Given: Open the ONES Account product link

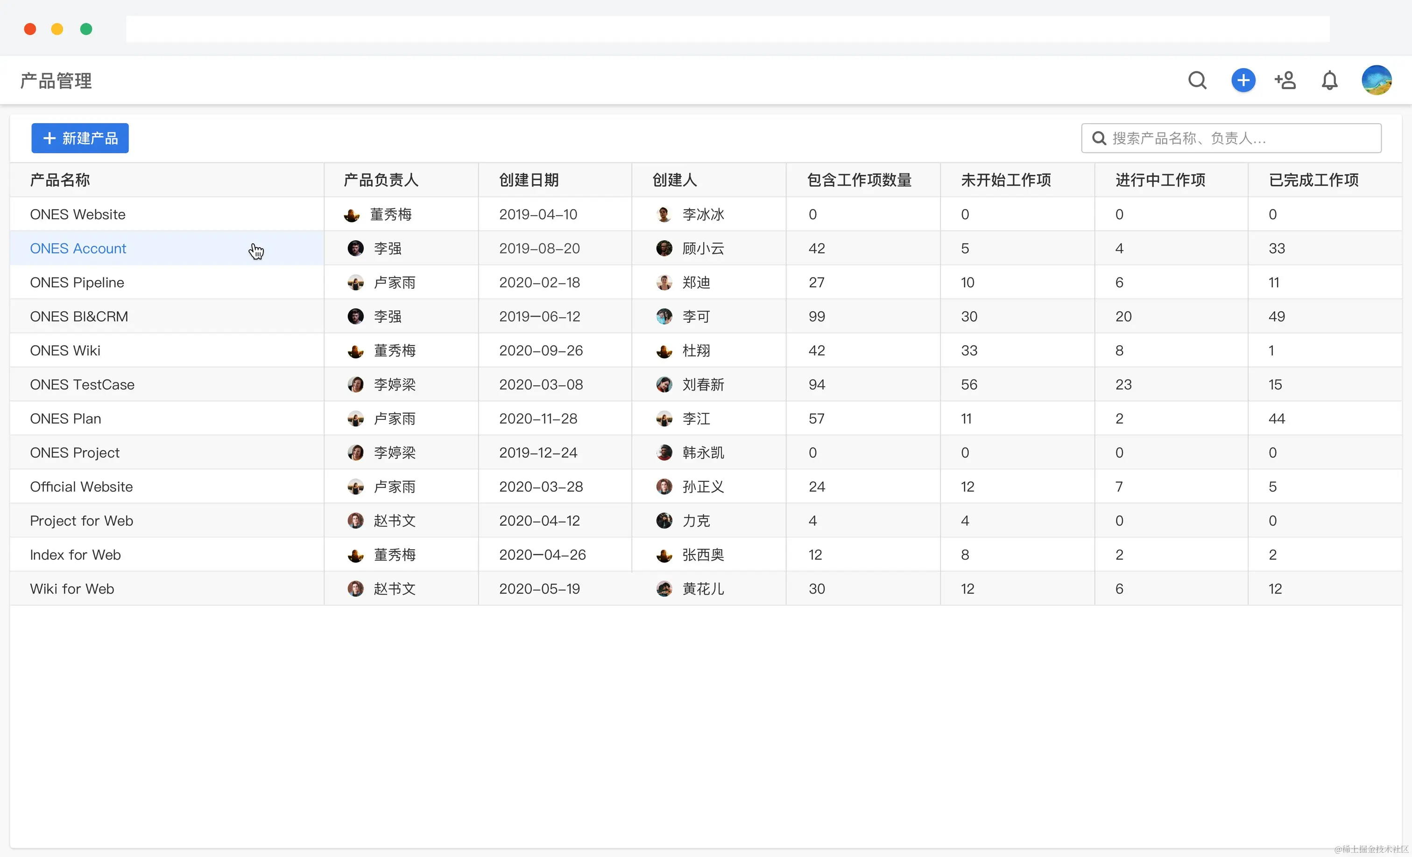Looking at the screenshot, I should click(x=78, y=249).
